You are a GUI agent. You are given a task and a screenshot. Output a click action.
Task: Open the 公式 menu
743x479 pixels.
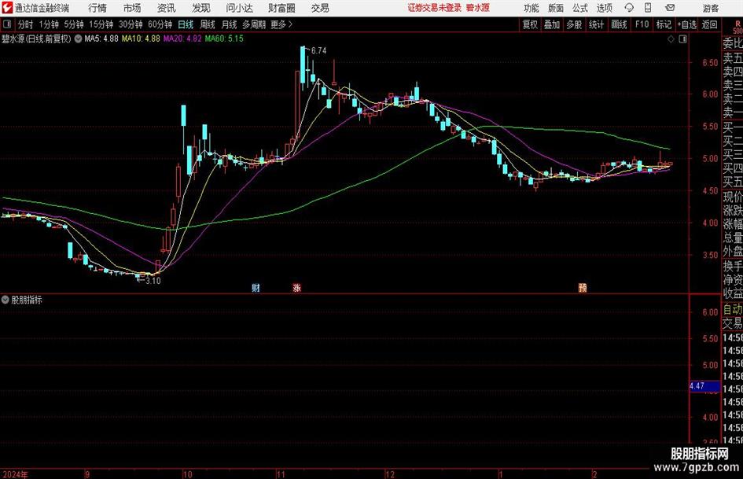coord(580,8)
